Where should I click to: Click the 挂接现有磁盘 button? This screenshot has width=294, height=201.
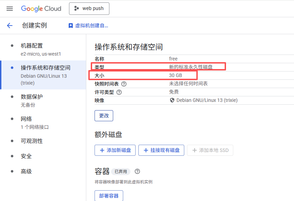161,150
